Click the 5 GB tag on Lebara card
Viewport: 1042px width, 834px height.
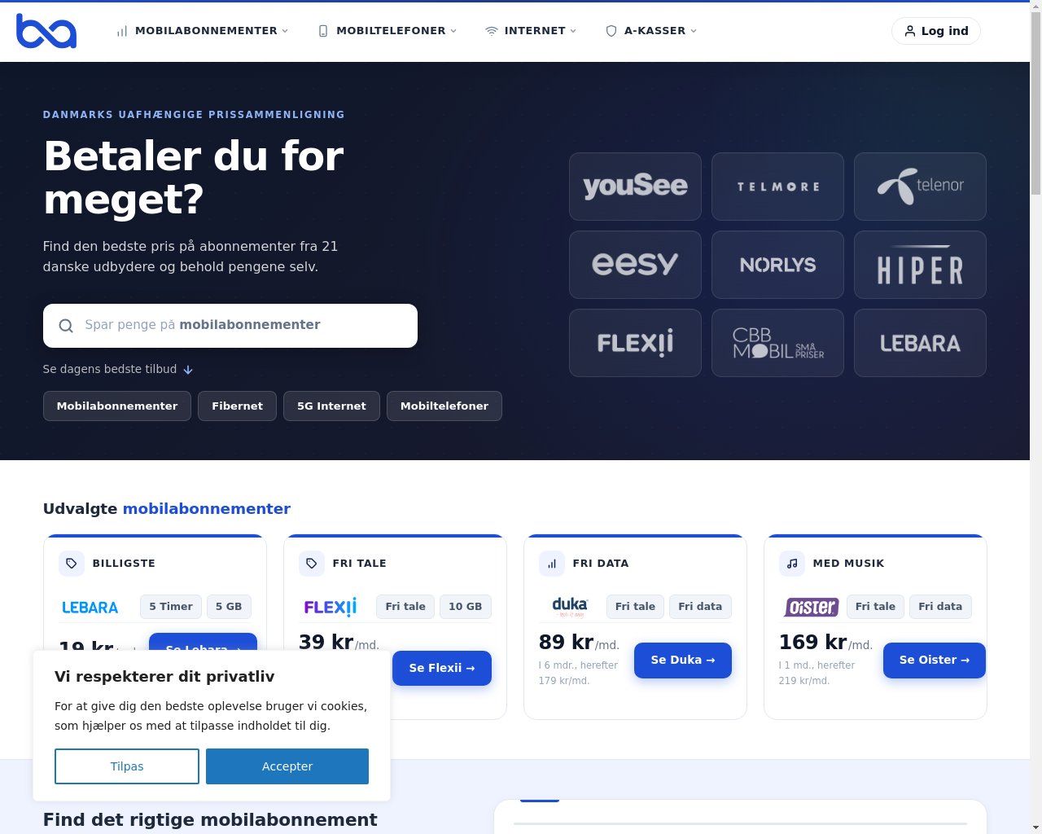pos(229,607)
